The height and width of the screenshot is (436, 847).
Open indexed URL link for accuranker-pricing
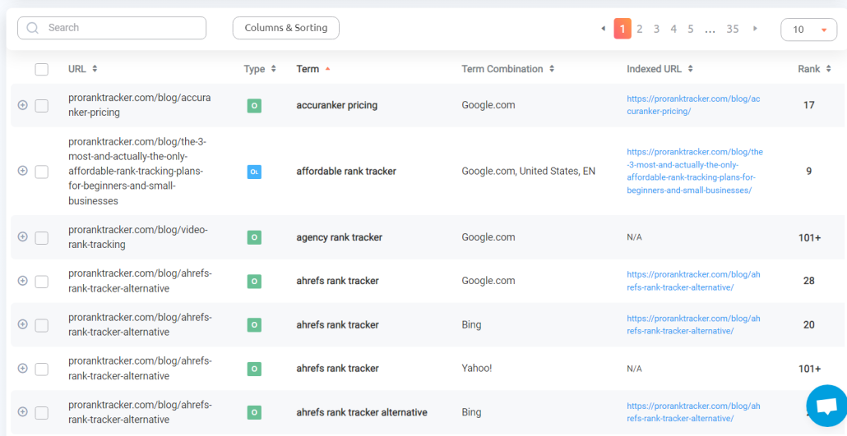693,105
